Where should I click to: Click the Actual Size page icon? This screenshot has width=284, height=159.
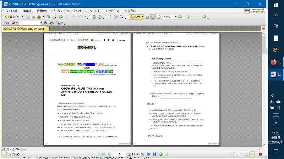[147, 17]
